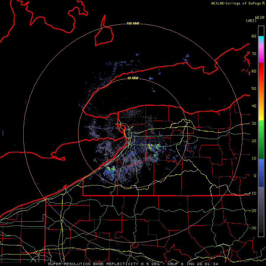Click the -30 value on dBZ scale

[x=253, y=228]
